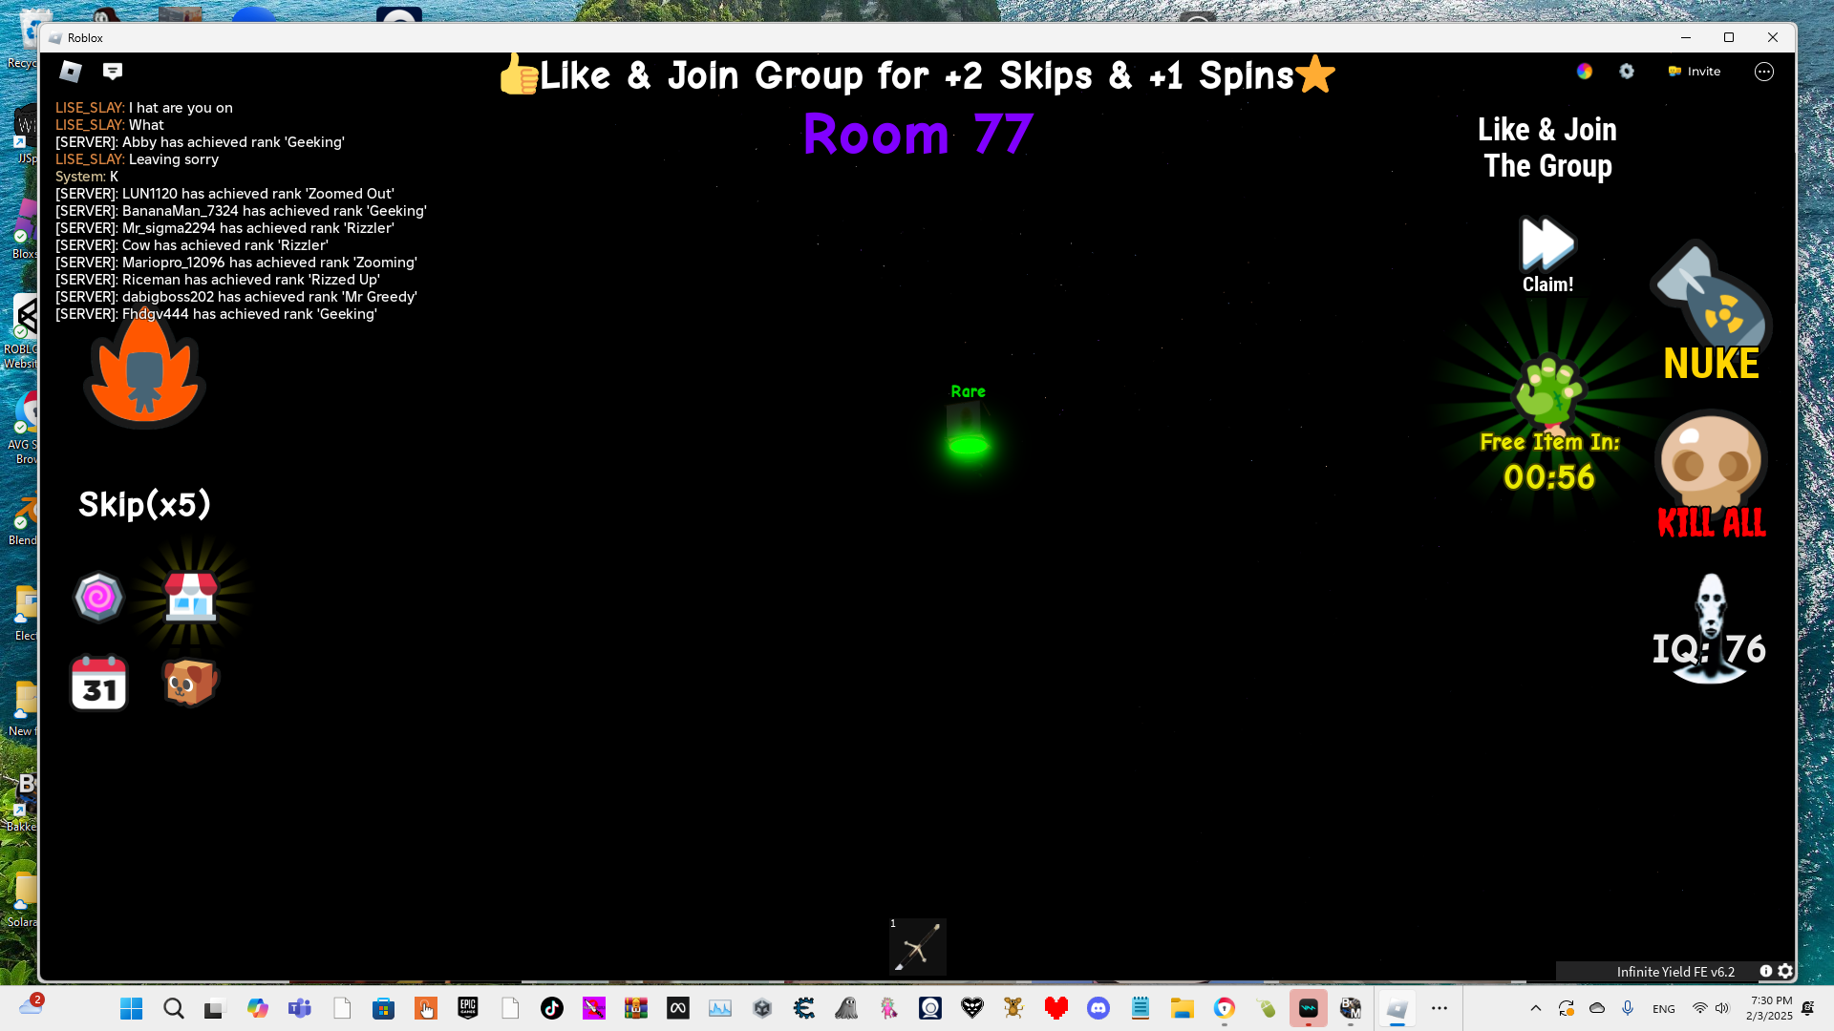Viewport: 1834px width, 1031px height.
Task: Launch Epic Games from the taskbar
Action: pyautogui.click(x=467, y=1008)
